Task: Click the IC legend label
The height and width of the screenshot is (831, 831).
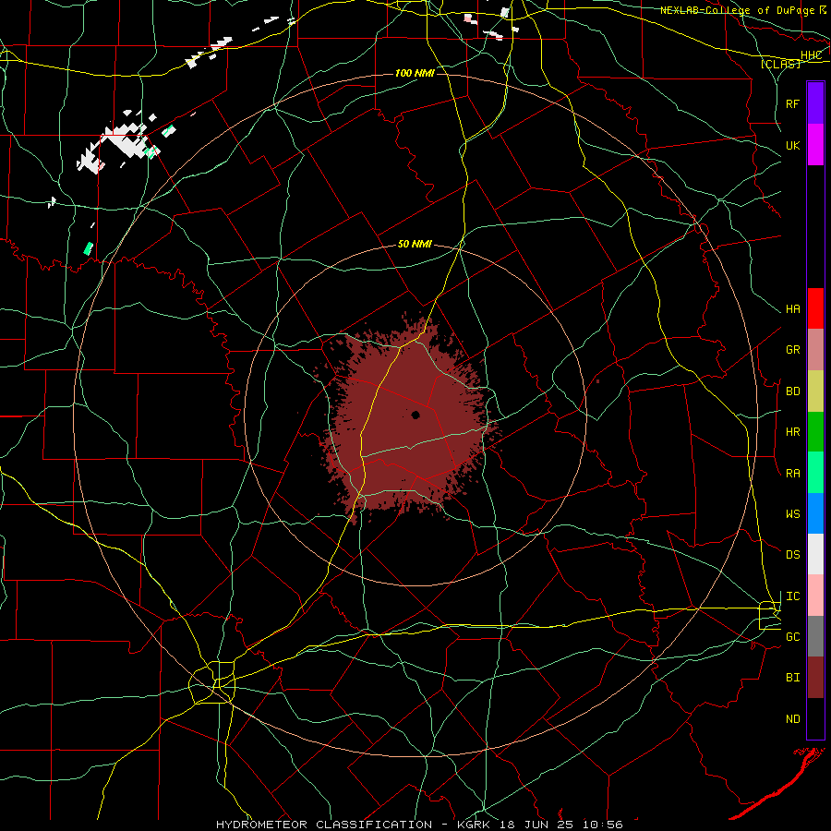Action: (x=793, y=596)
